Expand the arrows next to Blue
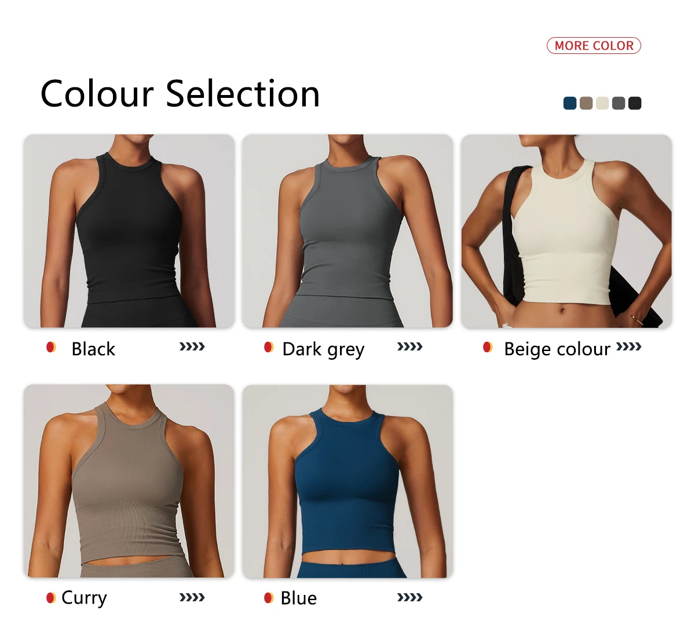The height and width of the screenshot is (621, 695). click(x=409, y=597)
